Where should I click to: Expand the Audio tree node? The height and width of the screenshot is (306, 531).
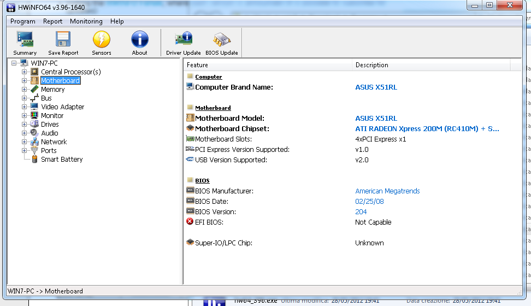[24, 133]
